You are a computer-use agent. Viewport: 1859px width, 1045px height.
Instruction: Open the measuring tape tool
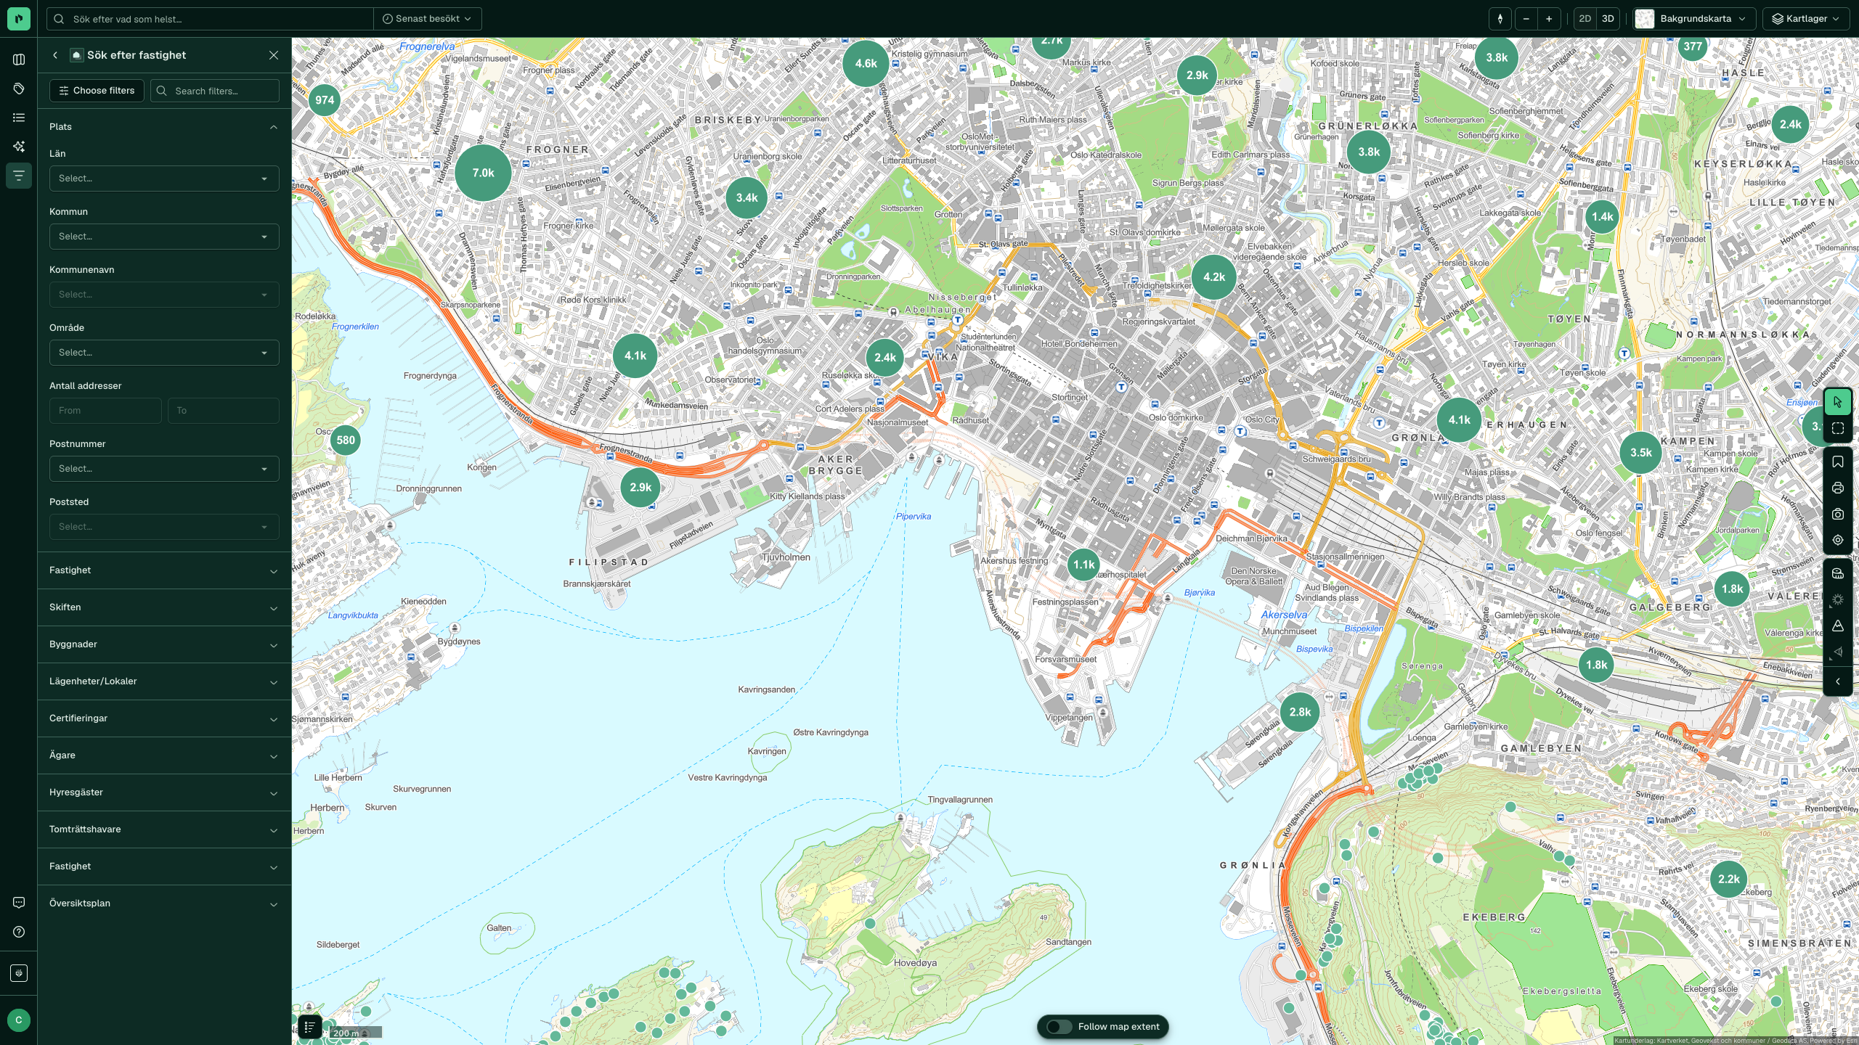[x=1837, y=573]
